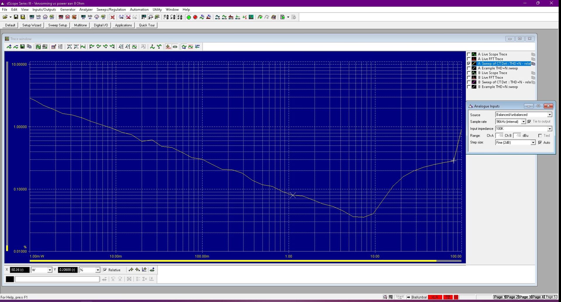The height and width of the screenshot is (302, 561).
Task: Click the black colour swatch below the X readout
Action: click(x=10, y=279)
